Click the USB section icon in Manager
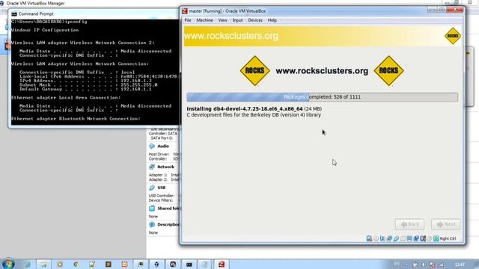479x269 pixels. [152, 188]
